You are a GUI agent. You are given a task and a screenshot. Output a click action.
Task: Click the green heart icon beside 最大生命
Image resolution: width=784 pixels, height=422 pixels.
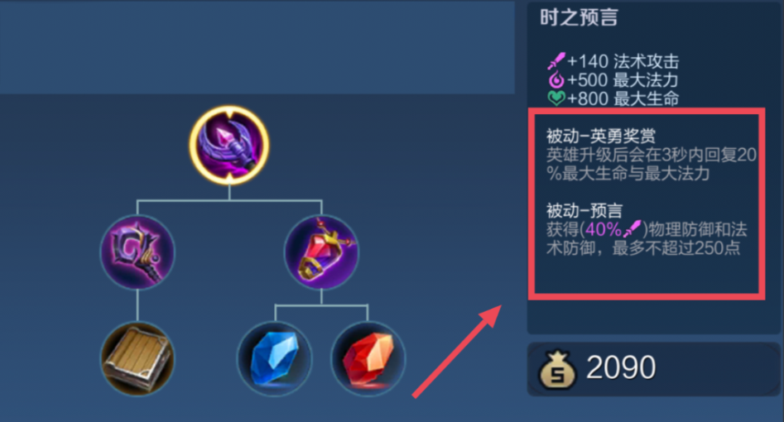pyautogui.click(x=556, y=98)
